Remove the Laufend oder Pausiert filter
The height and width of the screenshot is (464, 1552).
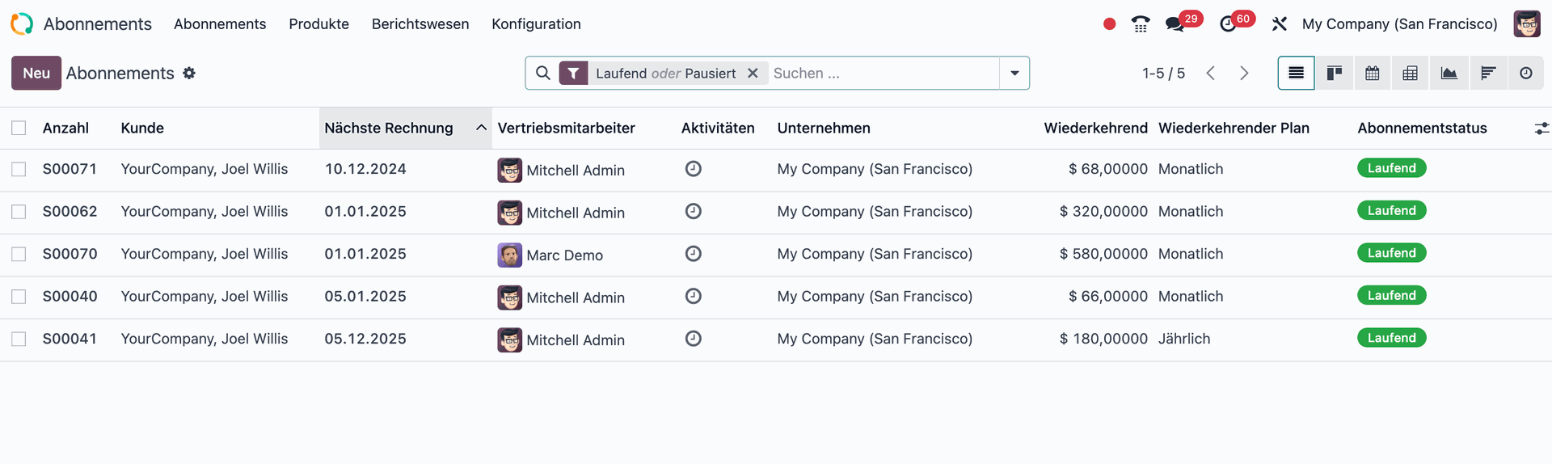click(753, 74)
